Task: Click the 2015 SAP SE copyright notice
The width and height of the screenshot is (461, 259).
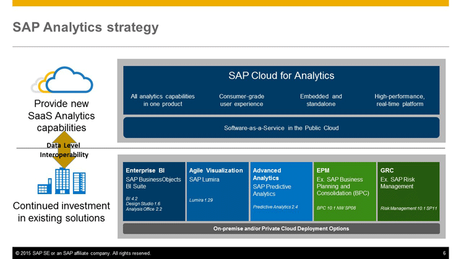Action: coord(83,253)
